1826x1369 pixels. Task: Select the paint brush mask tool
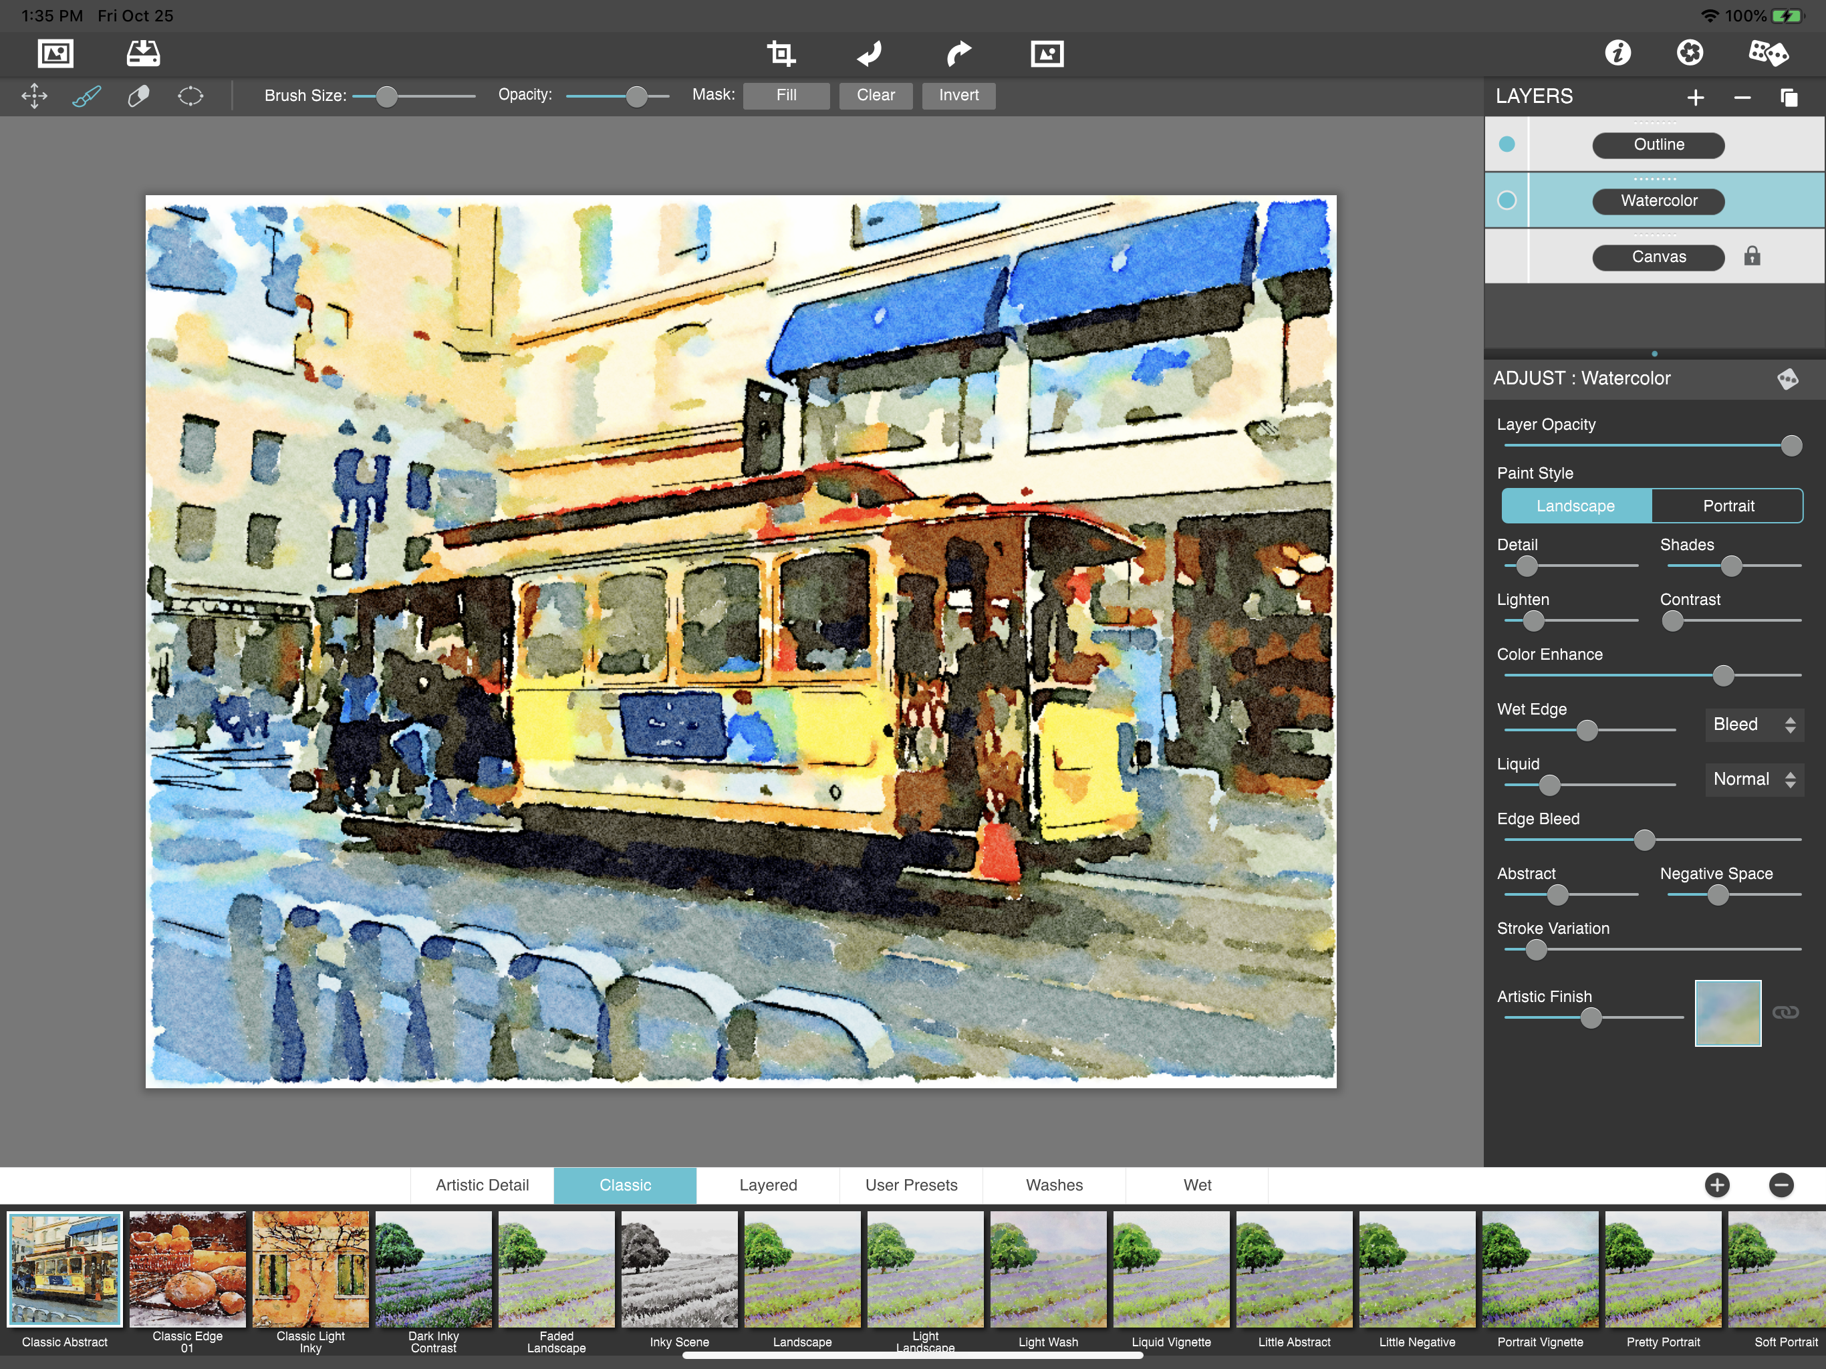tap(87, 96)
